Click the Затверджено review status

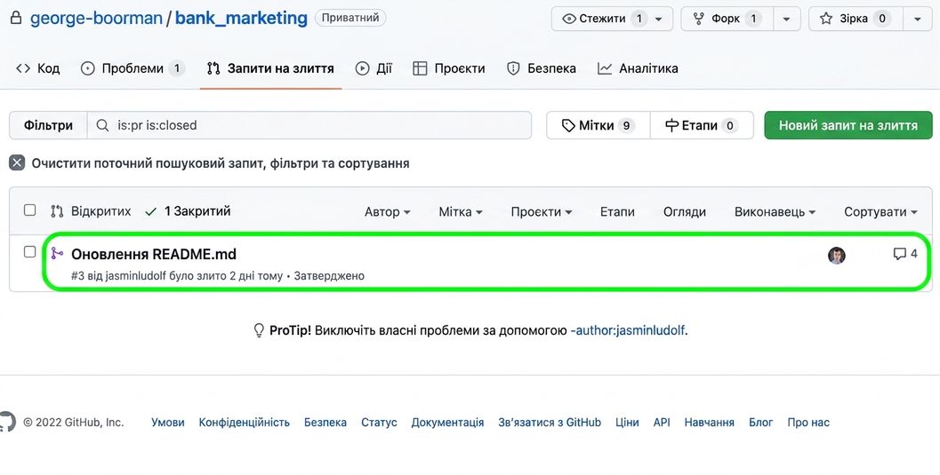329,276
